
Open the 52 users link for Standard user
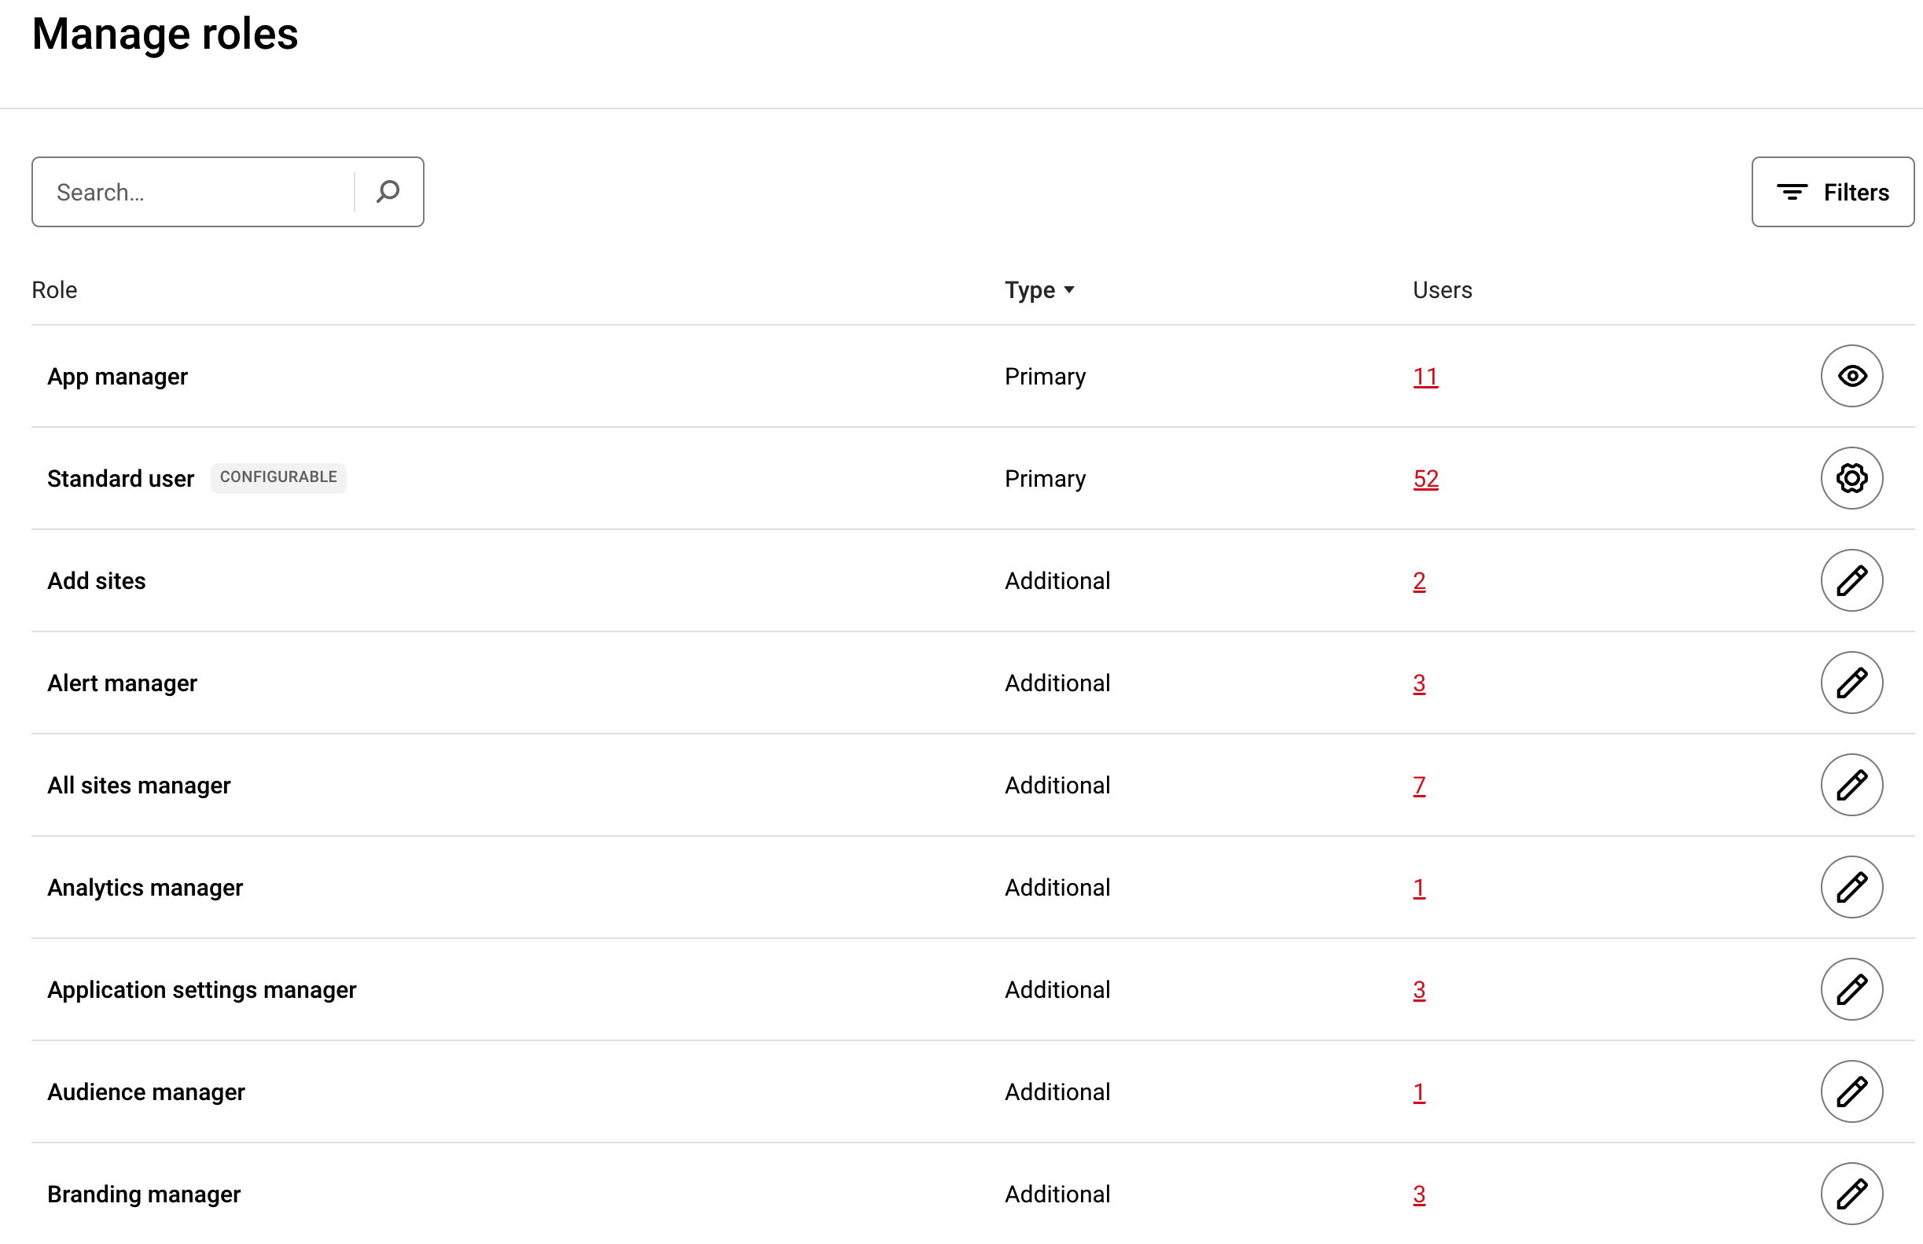pos(1425,479)
